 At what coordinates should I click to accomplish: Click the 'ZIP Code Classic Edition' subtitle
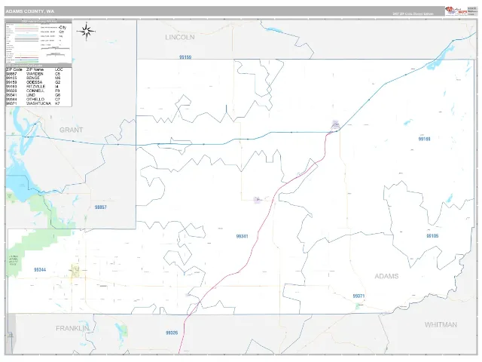pos(413,14)
